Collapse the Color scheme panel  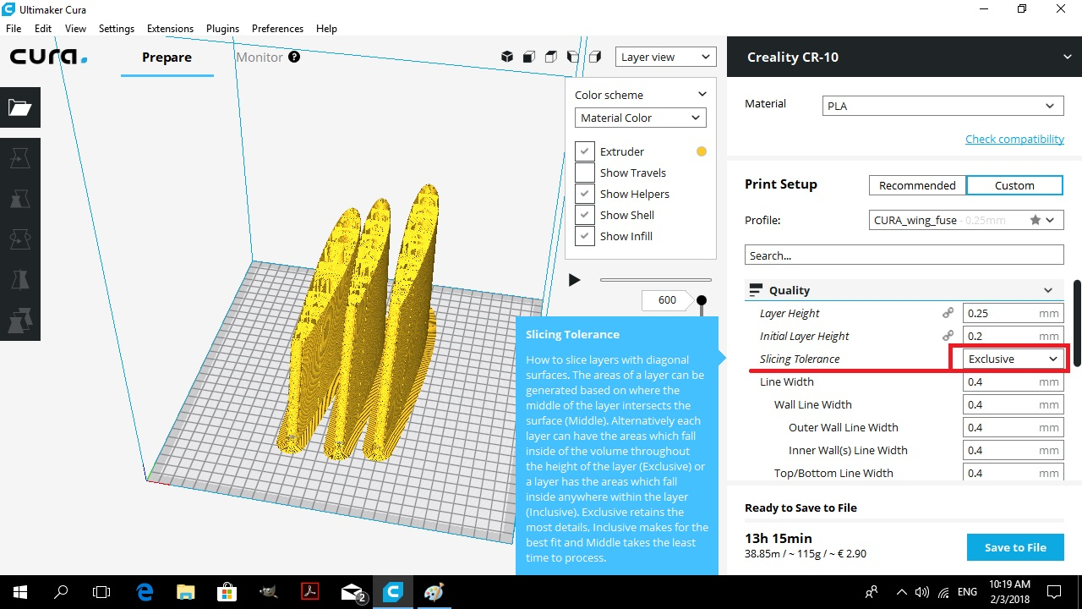click(702, 95)
